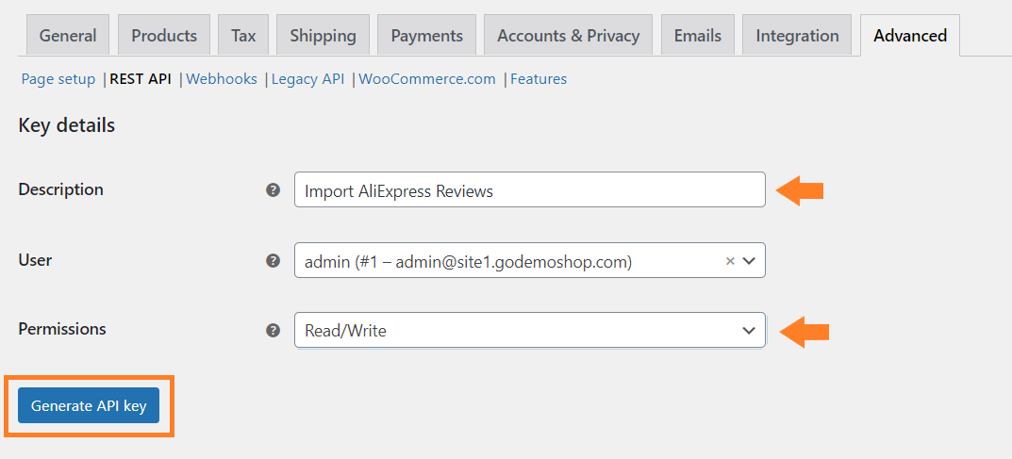Open the Integration tab
This screenshot has height=459, width=1012.
[797, 36]
